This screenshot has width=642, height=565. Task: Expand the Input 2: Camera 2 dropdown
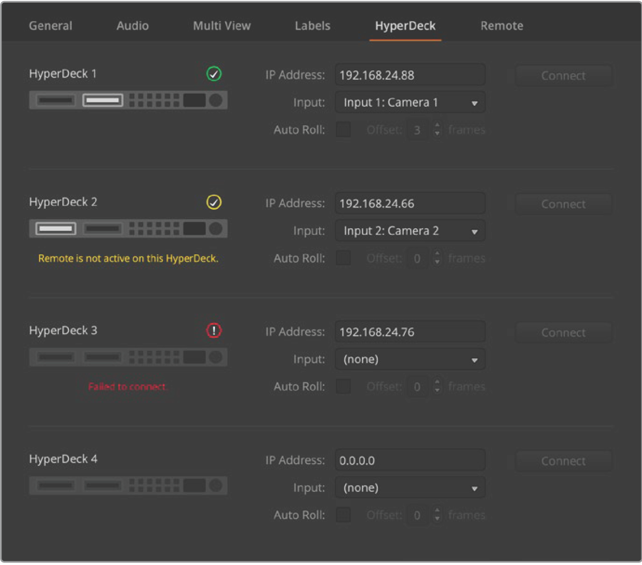410,231
